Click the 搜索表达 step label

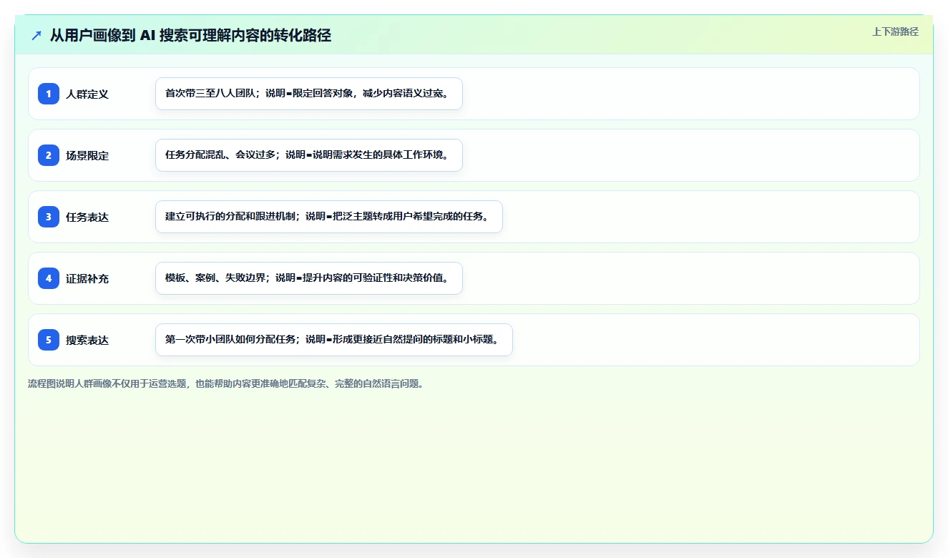(87, 340)
